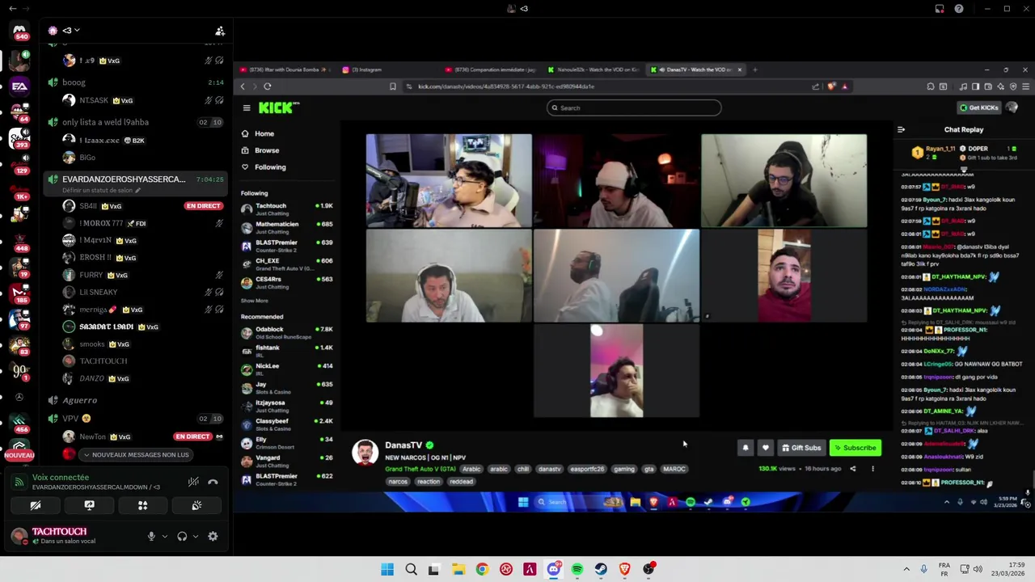The image size is (1035, 582).
Task: Open the server icon with 393 badge
Action: pyautogui.click(x=19, y=139)
